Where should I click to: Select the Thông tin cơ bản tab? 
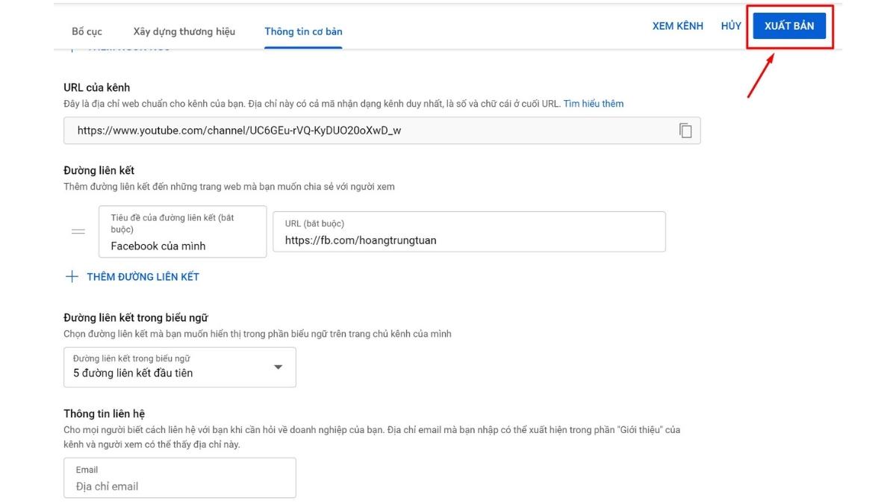click(303, 31)
